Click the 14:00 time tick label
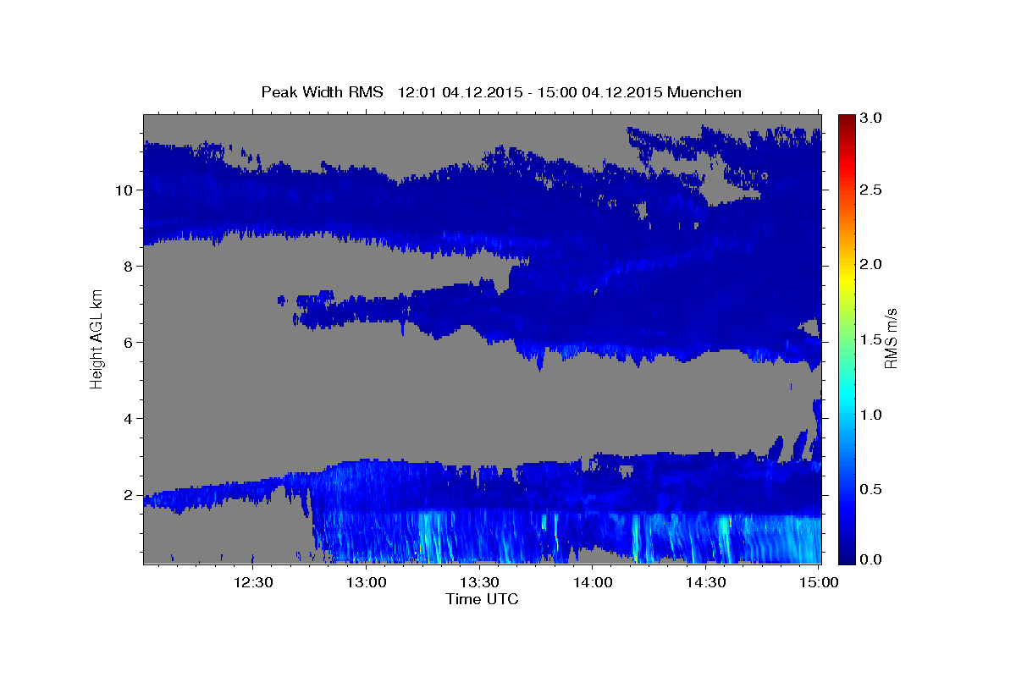 tap(593, 582)
